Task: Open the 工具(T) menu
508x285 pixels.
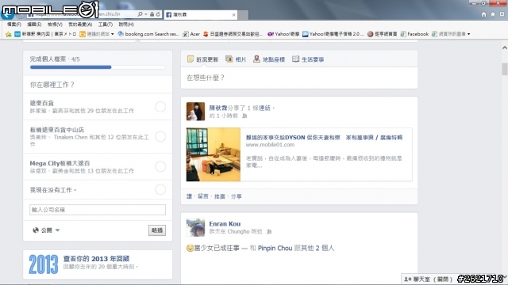Action: (x=106, y=25)
